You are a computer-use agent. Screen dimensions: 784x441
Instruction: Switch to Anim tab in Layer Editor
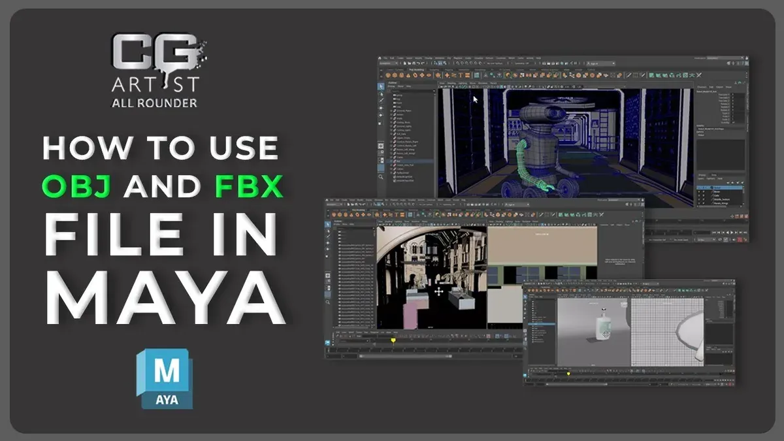pyautogui.click(x=713, y=175)
